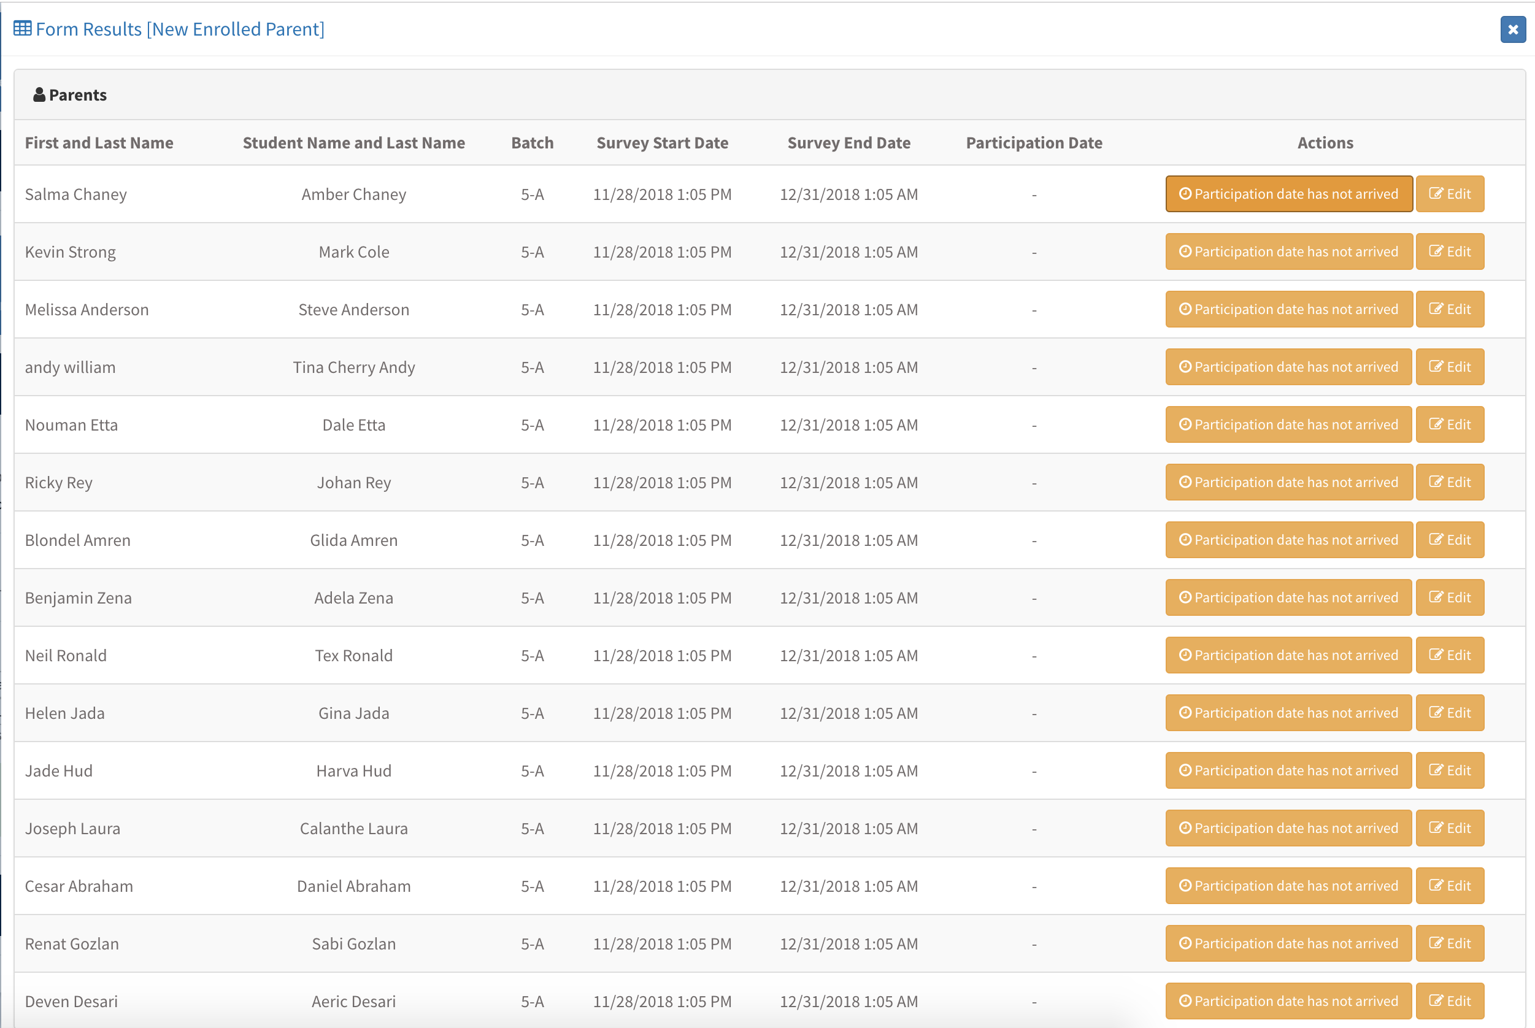Select participation status button for Deven Desari

pyautogui.click(x=1289, y=1002)
